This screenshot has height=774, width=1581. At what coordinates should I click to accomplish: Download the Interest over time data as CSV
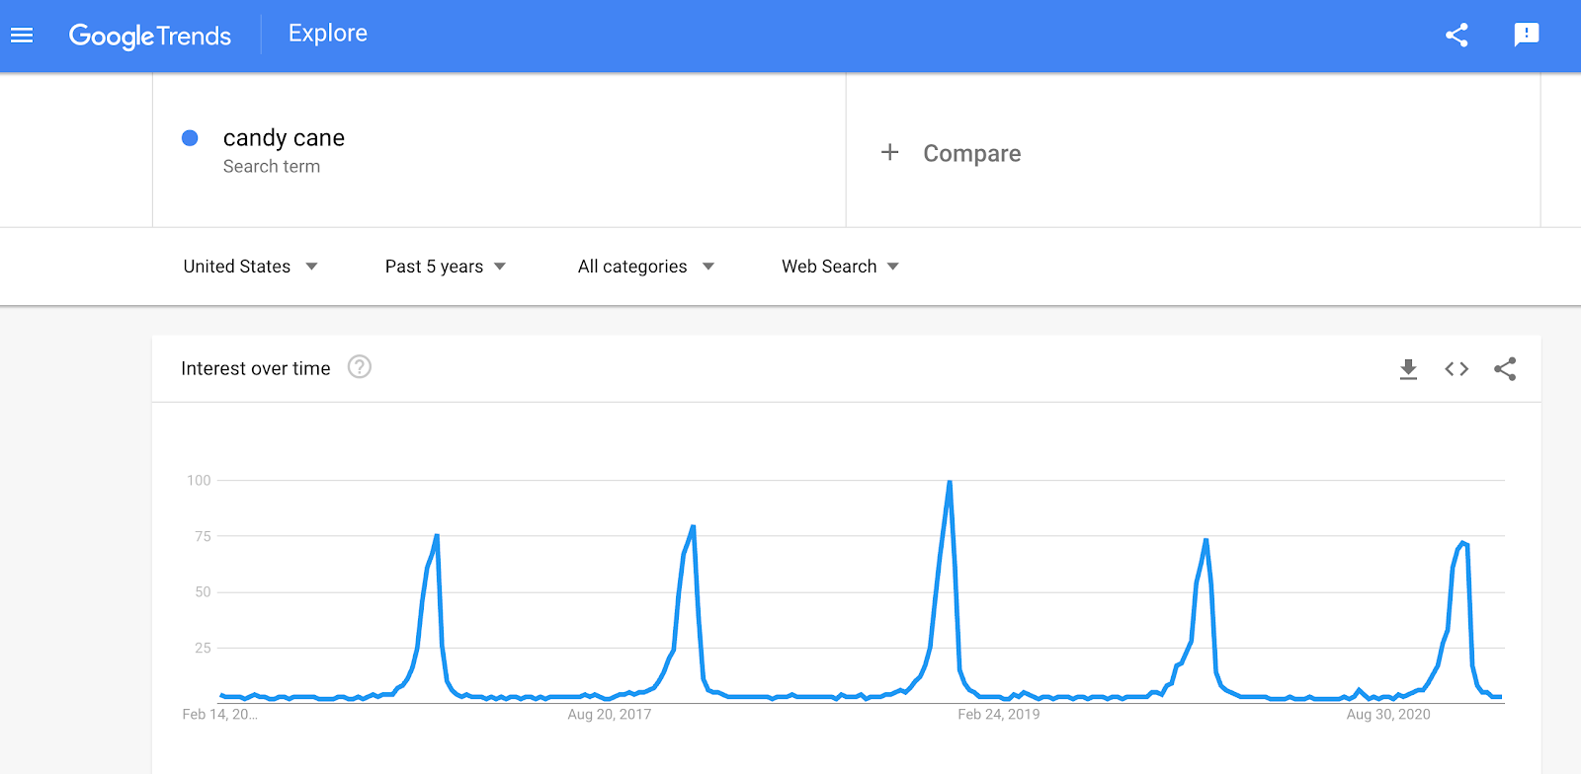point(1407,368)
